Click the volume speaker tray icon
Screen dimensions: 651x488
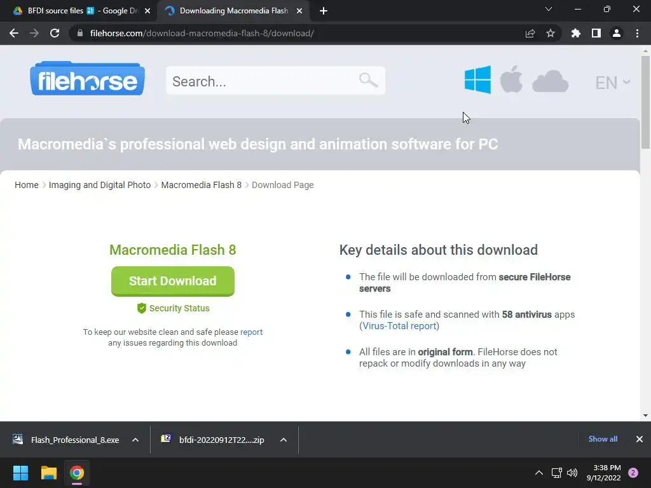tap(572, 473)
